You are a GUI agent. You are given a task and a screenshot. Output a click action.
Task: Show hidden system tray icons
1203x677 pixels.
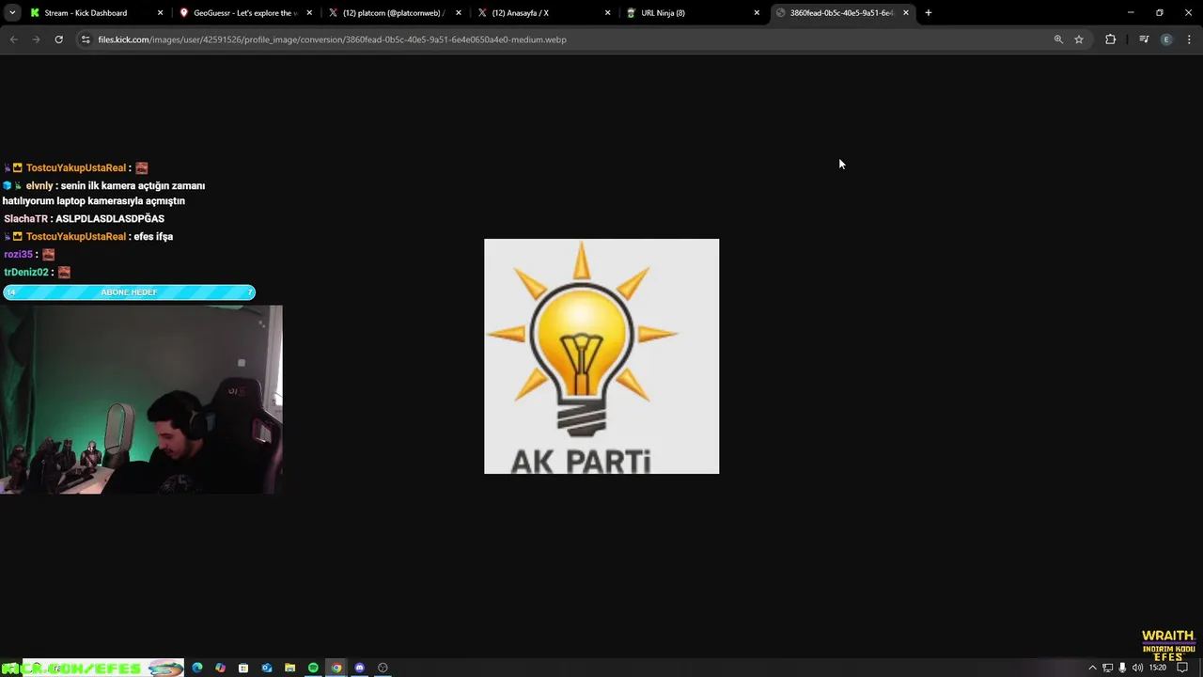pyautogui.click(x=1092, y=668)
